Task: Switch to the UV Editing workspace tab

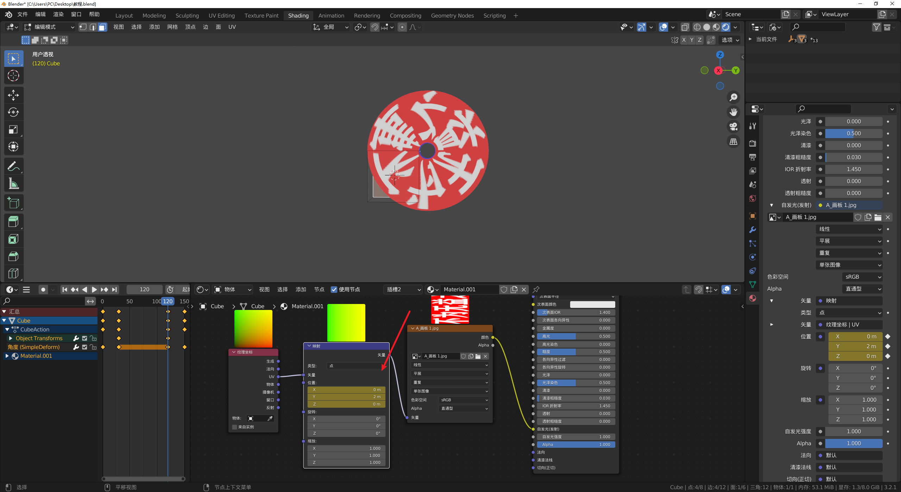Action: [x=221, y=15]
